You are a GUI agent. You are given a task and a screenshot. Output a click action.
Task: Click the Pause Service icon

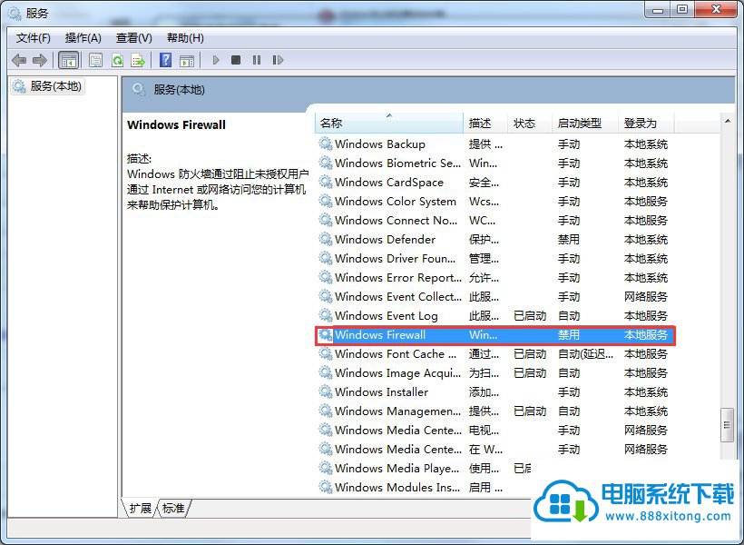[x=257, y=60]
